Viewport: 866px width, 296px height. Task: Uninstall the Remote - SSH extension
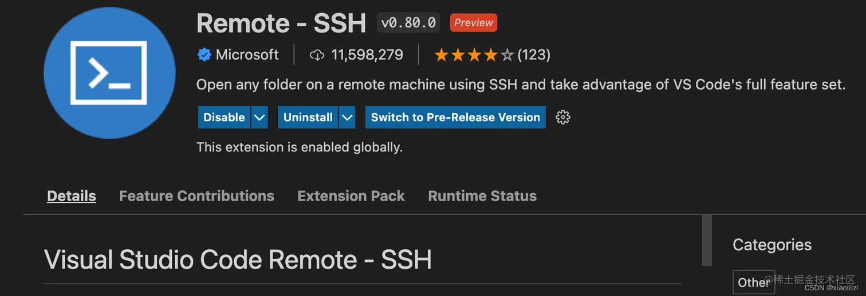pos(308,117)
